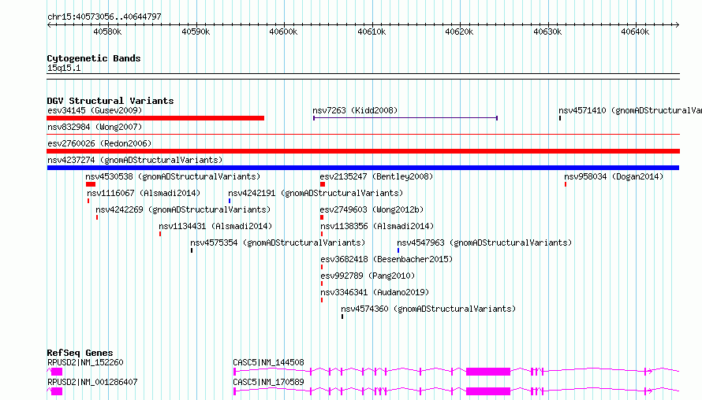Click the 40640k ruler tick label
This screenshot has height=400, width=702.
point(635,31)
